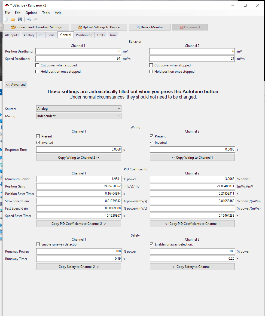Open the Edit menu
The height and width of the screenshot is (316, 265).
18,13
